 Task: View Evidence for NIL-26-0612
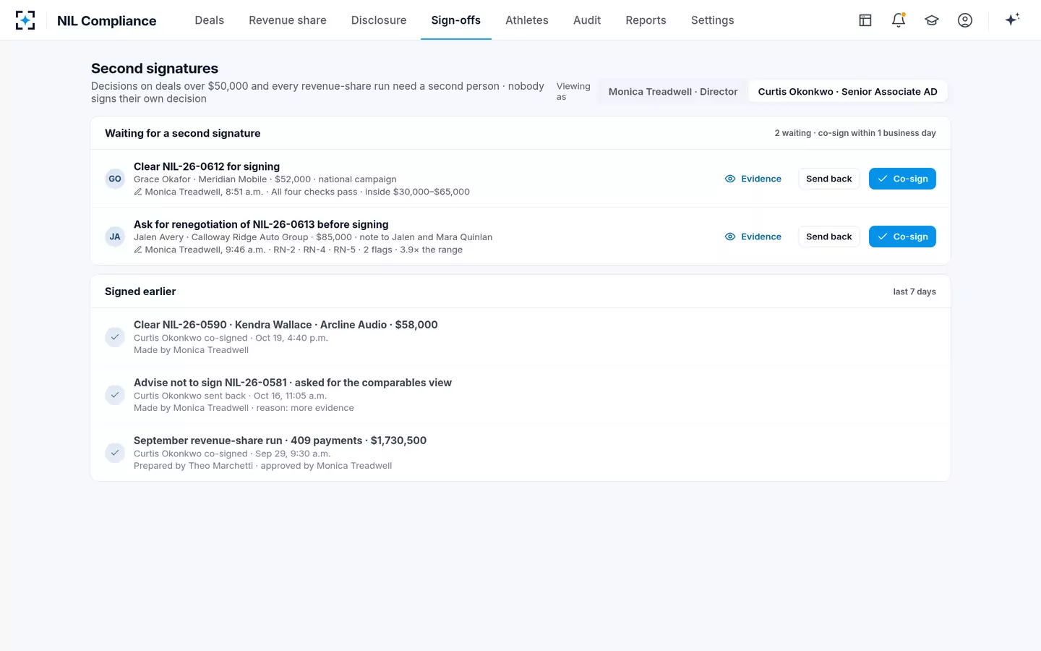point(753,179)
